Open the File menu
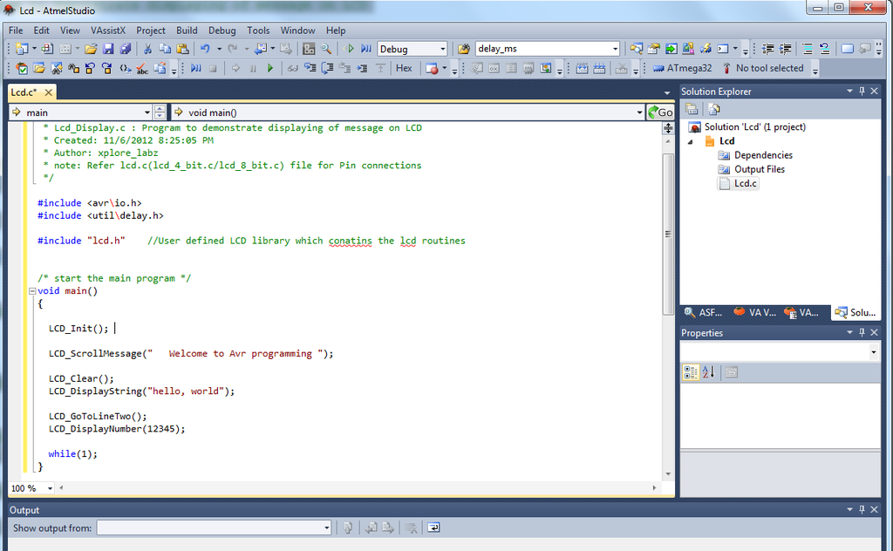 click(x=16, y=31)
